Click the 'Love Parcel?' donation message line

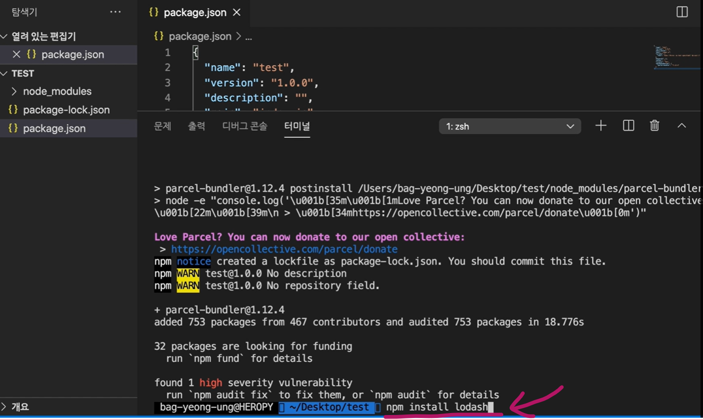(x=309, y=237)
